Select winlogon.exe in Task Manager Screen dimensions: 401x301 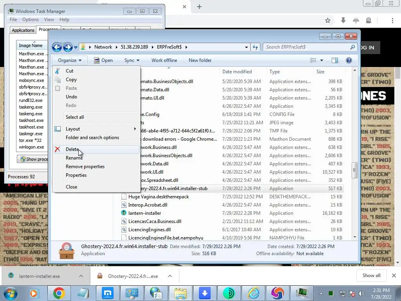(x=31, y=147)
